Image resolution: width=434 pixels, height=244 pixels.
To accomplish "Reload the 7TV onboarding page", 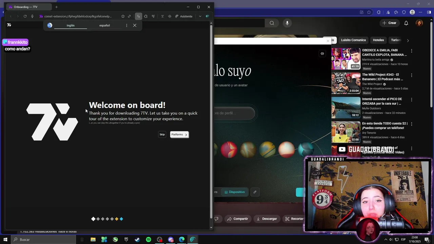I will (x=25, y=16).
